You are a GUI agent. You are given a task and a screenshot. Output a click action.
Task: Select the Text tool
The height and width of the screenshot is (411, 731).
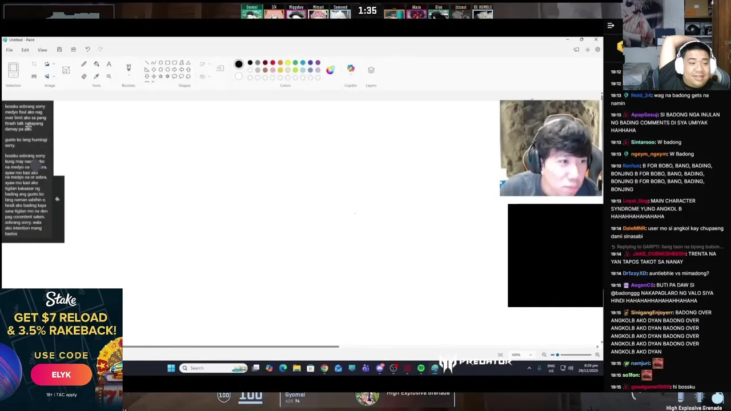(x=109, y=64)
